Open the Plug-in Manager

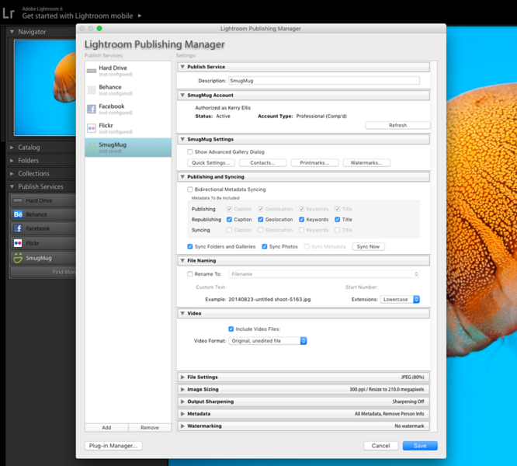click(113, 446)
